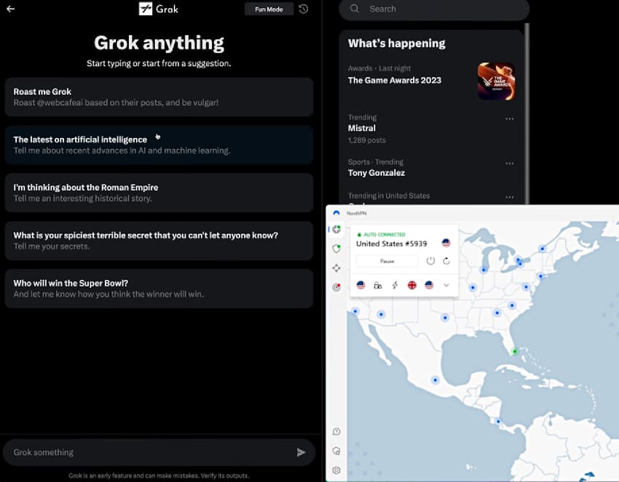Click the Grok logo icon in header
Image resolution: width=619 pixels, height=482 pixels.
145,9
